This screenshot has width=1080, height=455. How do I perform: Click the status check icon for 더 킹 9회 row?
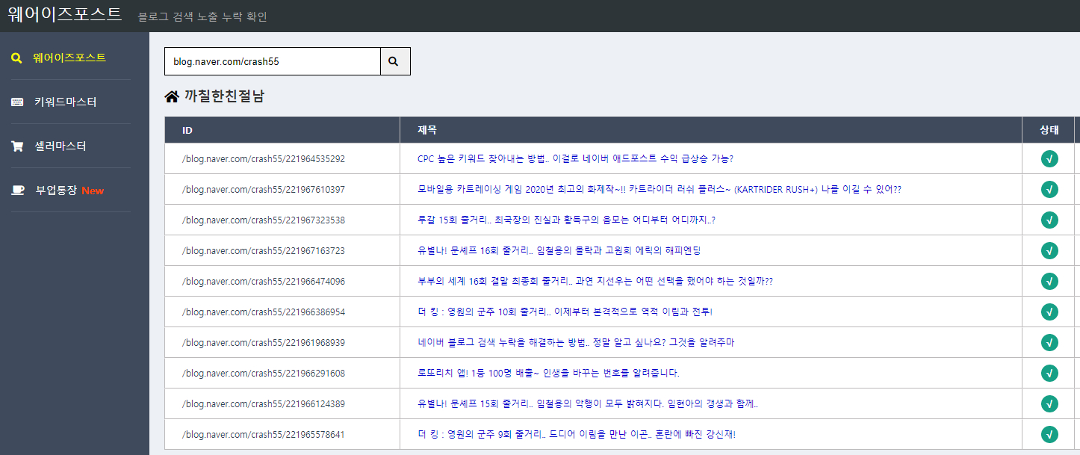[1049, 434]
